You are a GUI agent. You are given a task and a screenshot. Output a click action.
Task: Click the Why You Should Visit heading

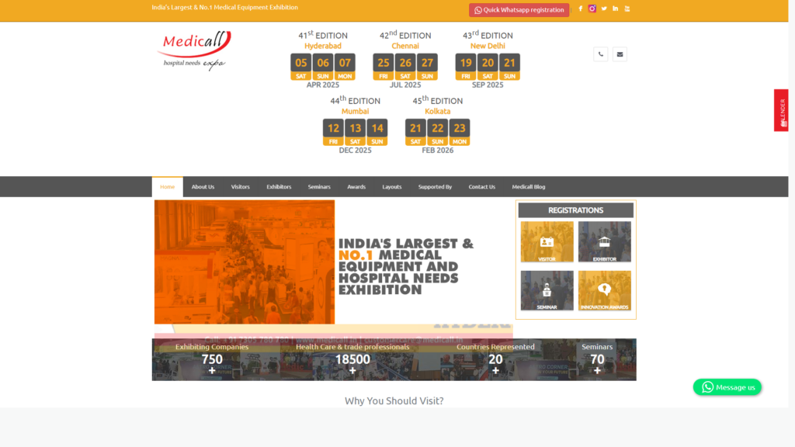pyautogui.click(x=394, y=401)
